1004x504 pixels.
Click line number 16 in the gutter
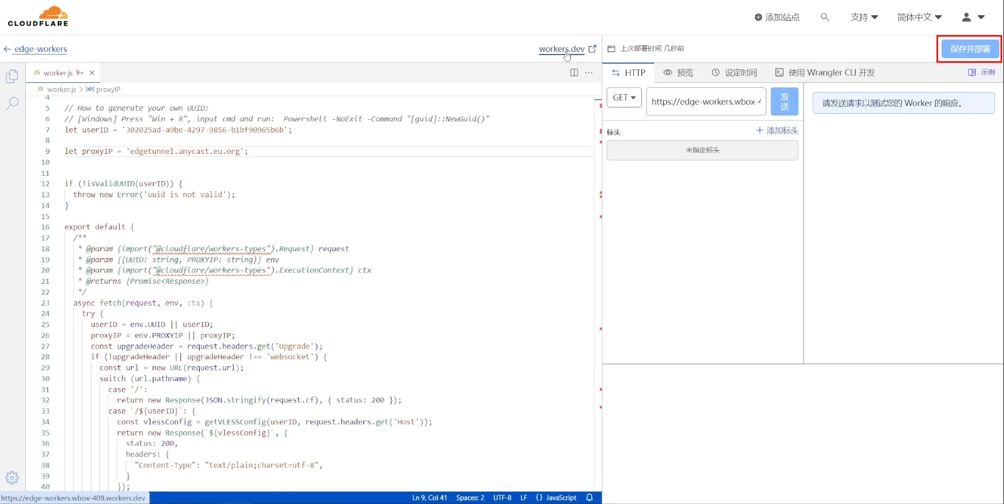tap(45, 227)
